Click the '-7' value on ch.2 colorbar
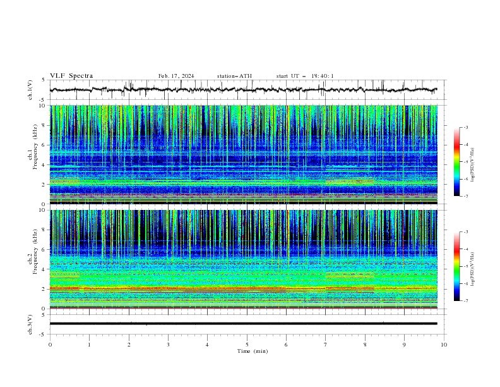The height and width of the screenshot is (387, 500). 465,301
